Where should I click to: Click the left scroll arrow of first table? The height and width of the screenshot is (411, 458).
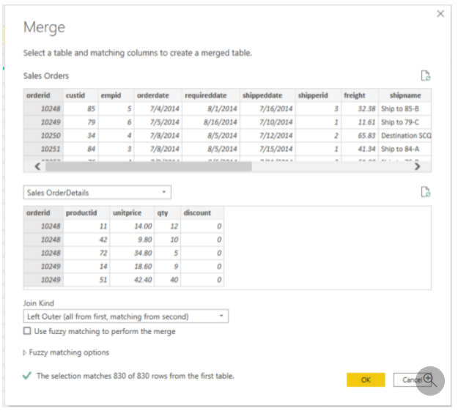[37, 166]
